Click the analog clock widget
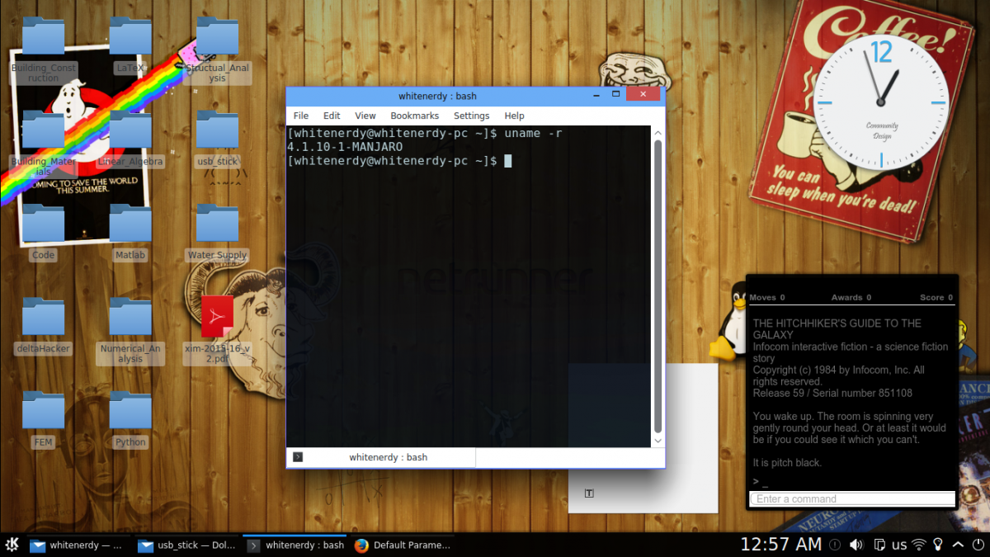 coord(880,101)
